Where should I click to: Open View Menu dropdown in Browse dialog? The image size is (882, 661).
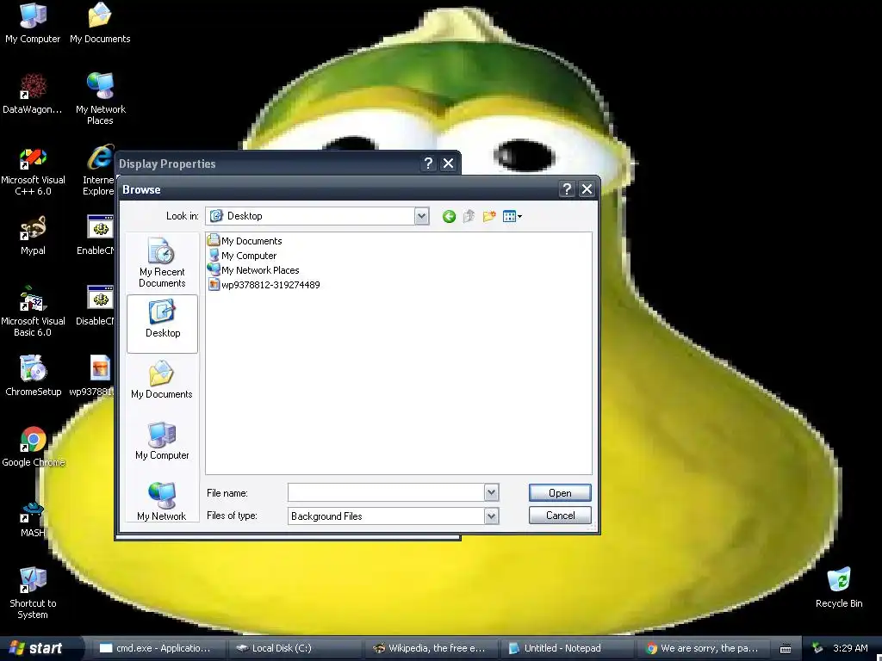tap(512, 216)
